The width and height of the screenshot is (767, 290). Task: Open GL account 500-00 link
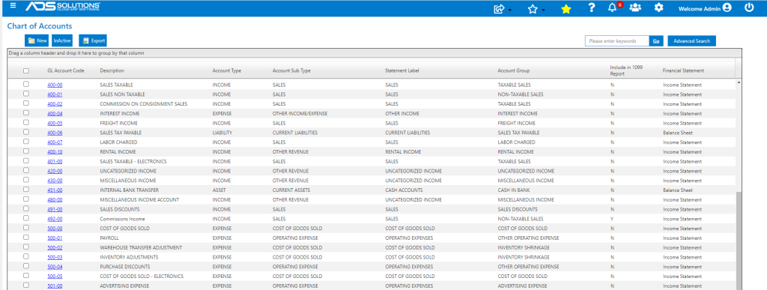click(55, 229)
